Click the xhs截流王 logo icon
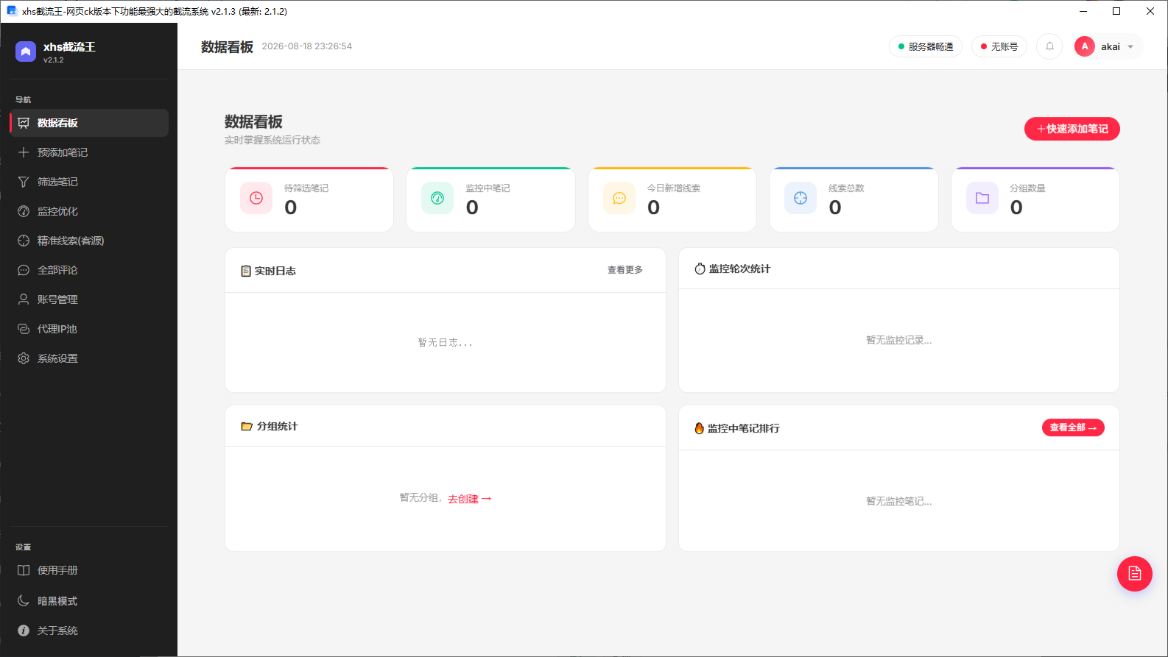The image size is (1168, 657). pos(26,52)
